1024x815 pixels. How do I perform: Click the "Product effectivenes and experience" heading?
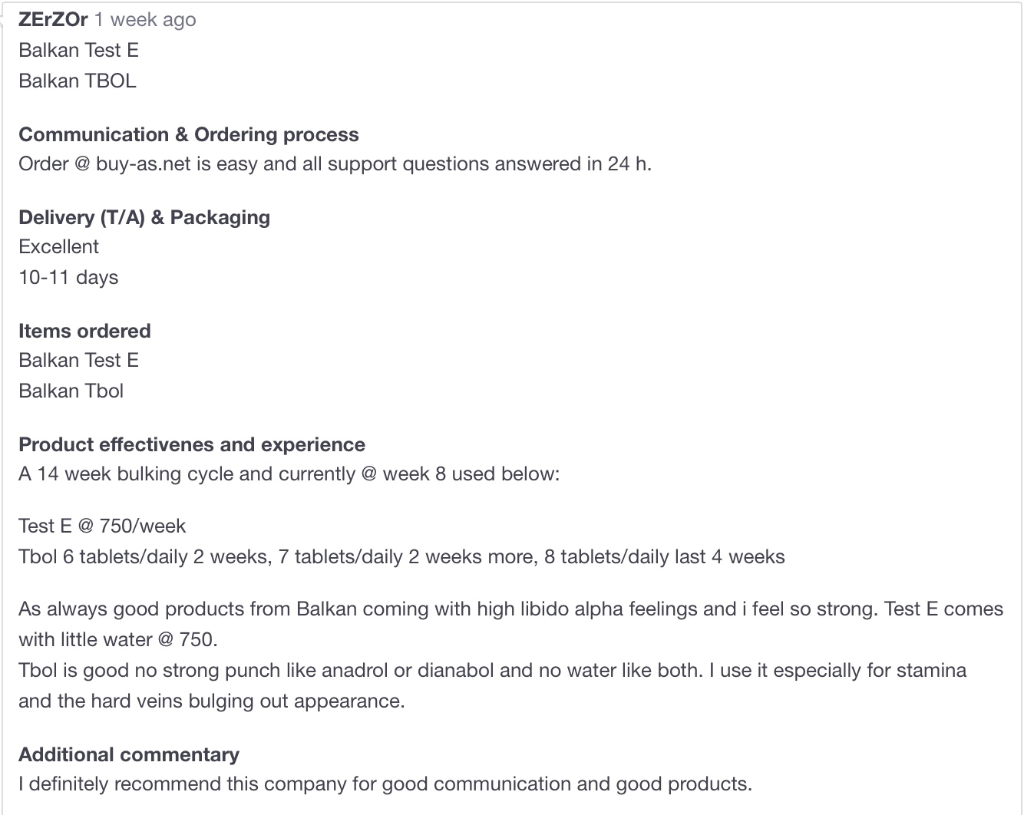point(191,445)
